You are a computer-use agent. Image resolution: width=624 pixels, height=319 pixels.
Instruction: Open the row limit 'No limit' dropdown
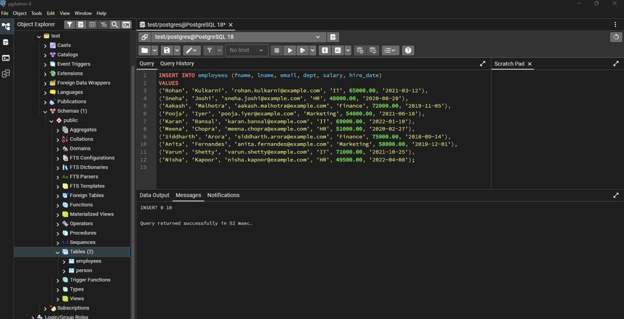click(247, 51)
